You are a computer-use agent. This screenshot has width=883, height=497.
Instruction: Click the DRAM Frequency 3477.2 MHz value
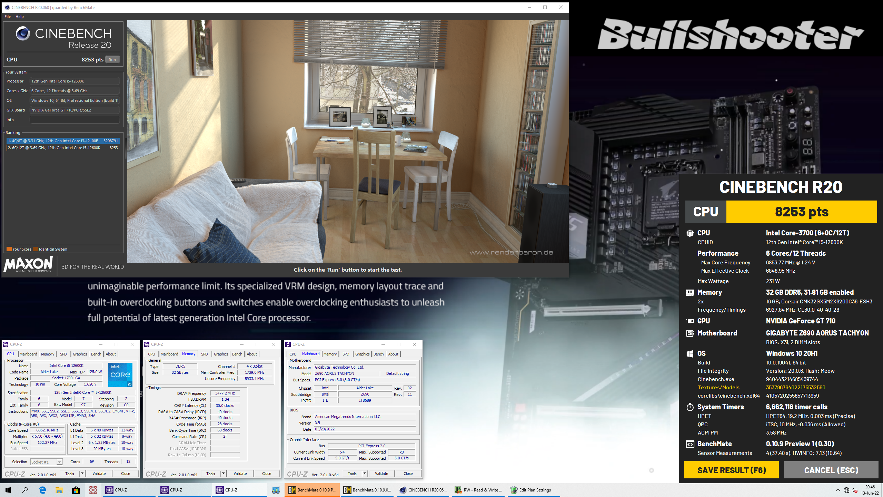(225, 393)
